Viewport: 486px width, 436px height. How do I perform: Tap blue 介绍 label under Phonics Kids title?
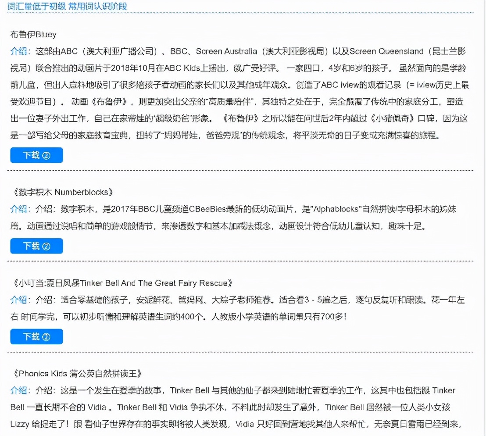[18, 390]
